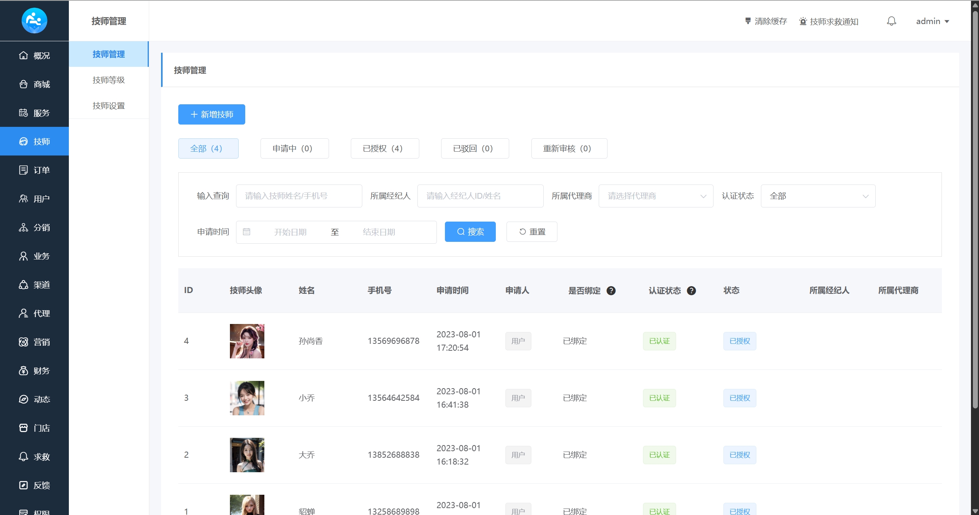This screenshot has height=515, width=979.
Task: Click the 重置 reset button
Action: tap(531, 232)
